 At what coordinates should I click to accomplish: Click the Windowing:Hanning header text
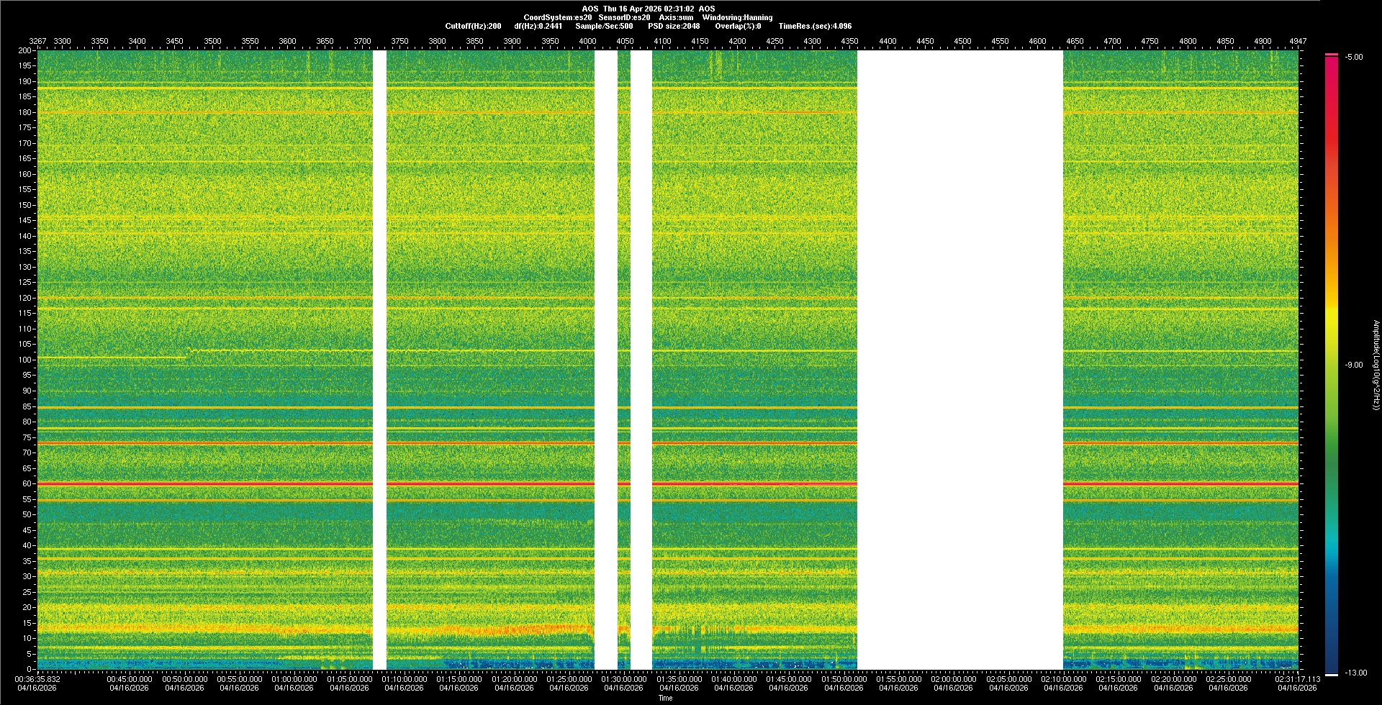(737, 17)
